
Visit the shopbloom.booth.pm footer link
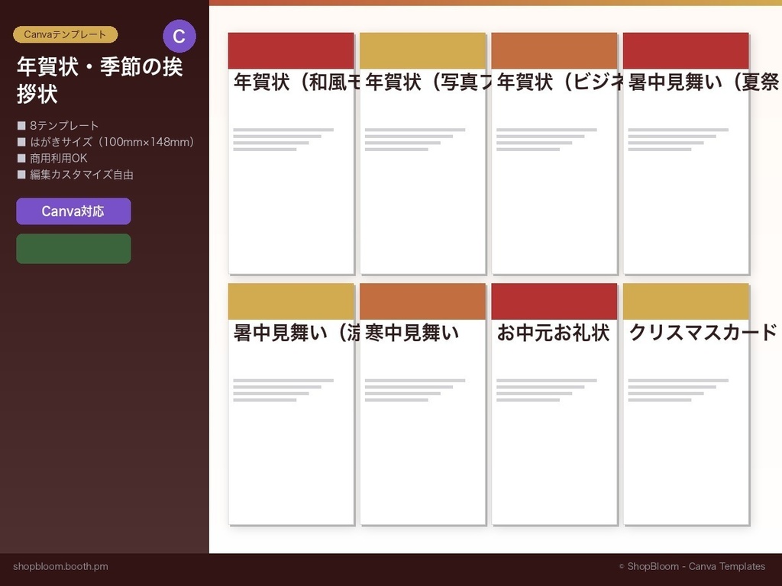pyautogui.click(x=61, y=566)
